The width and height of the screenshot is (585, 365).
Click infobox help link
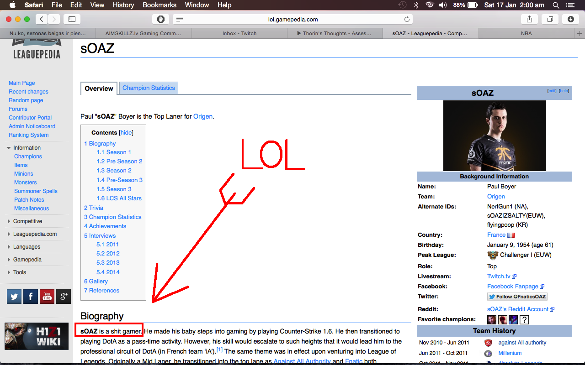pos(564,91)
